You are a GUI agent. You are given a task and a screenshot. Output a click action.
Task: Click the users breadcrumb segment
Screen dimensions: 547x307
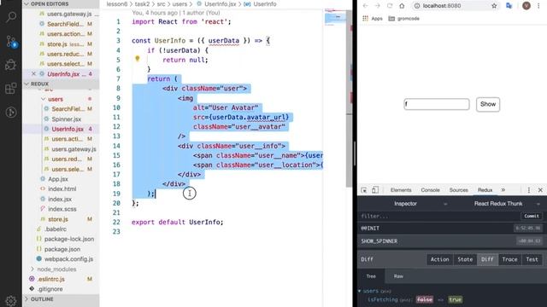[179, 4]
